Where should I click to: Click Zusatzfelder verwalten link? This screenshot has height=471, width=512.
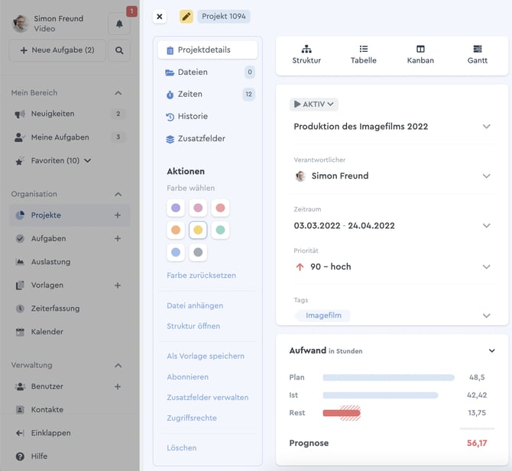(208, 397)
